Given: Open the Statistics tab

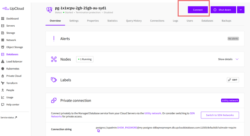Looking at the screenshot, I should pos(112,21).
